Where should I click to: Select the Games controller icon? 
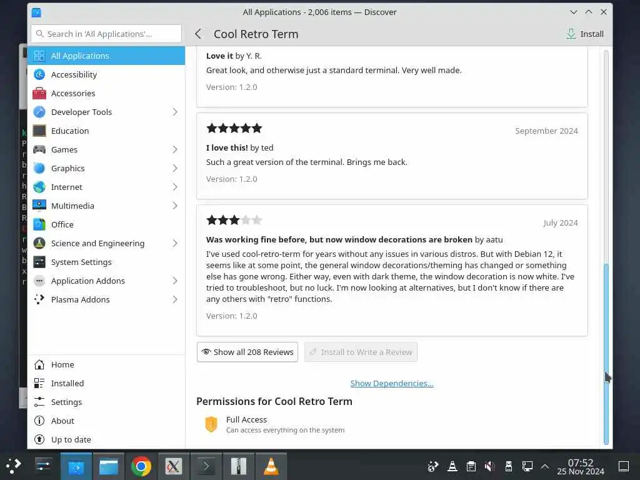[x=39, y=149]
